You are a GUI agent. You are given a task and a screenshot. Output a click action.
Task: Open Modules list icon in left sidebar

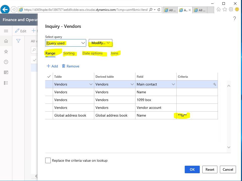click(6, 83)
